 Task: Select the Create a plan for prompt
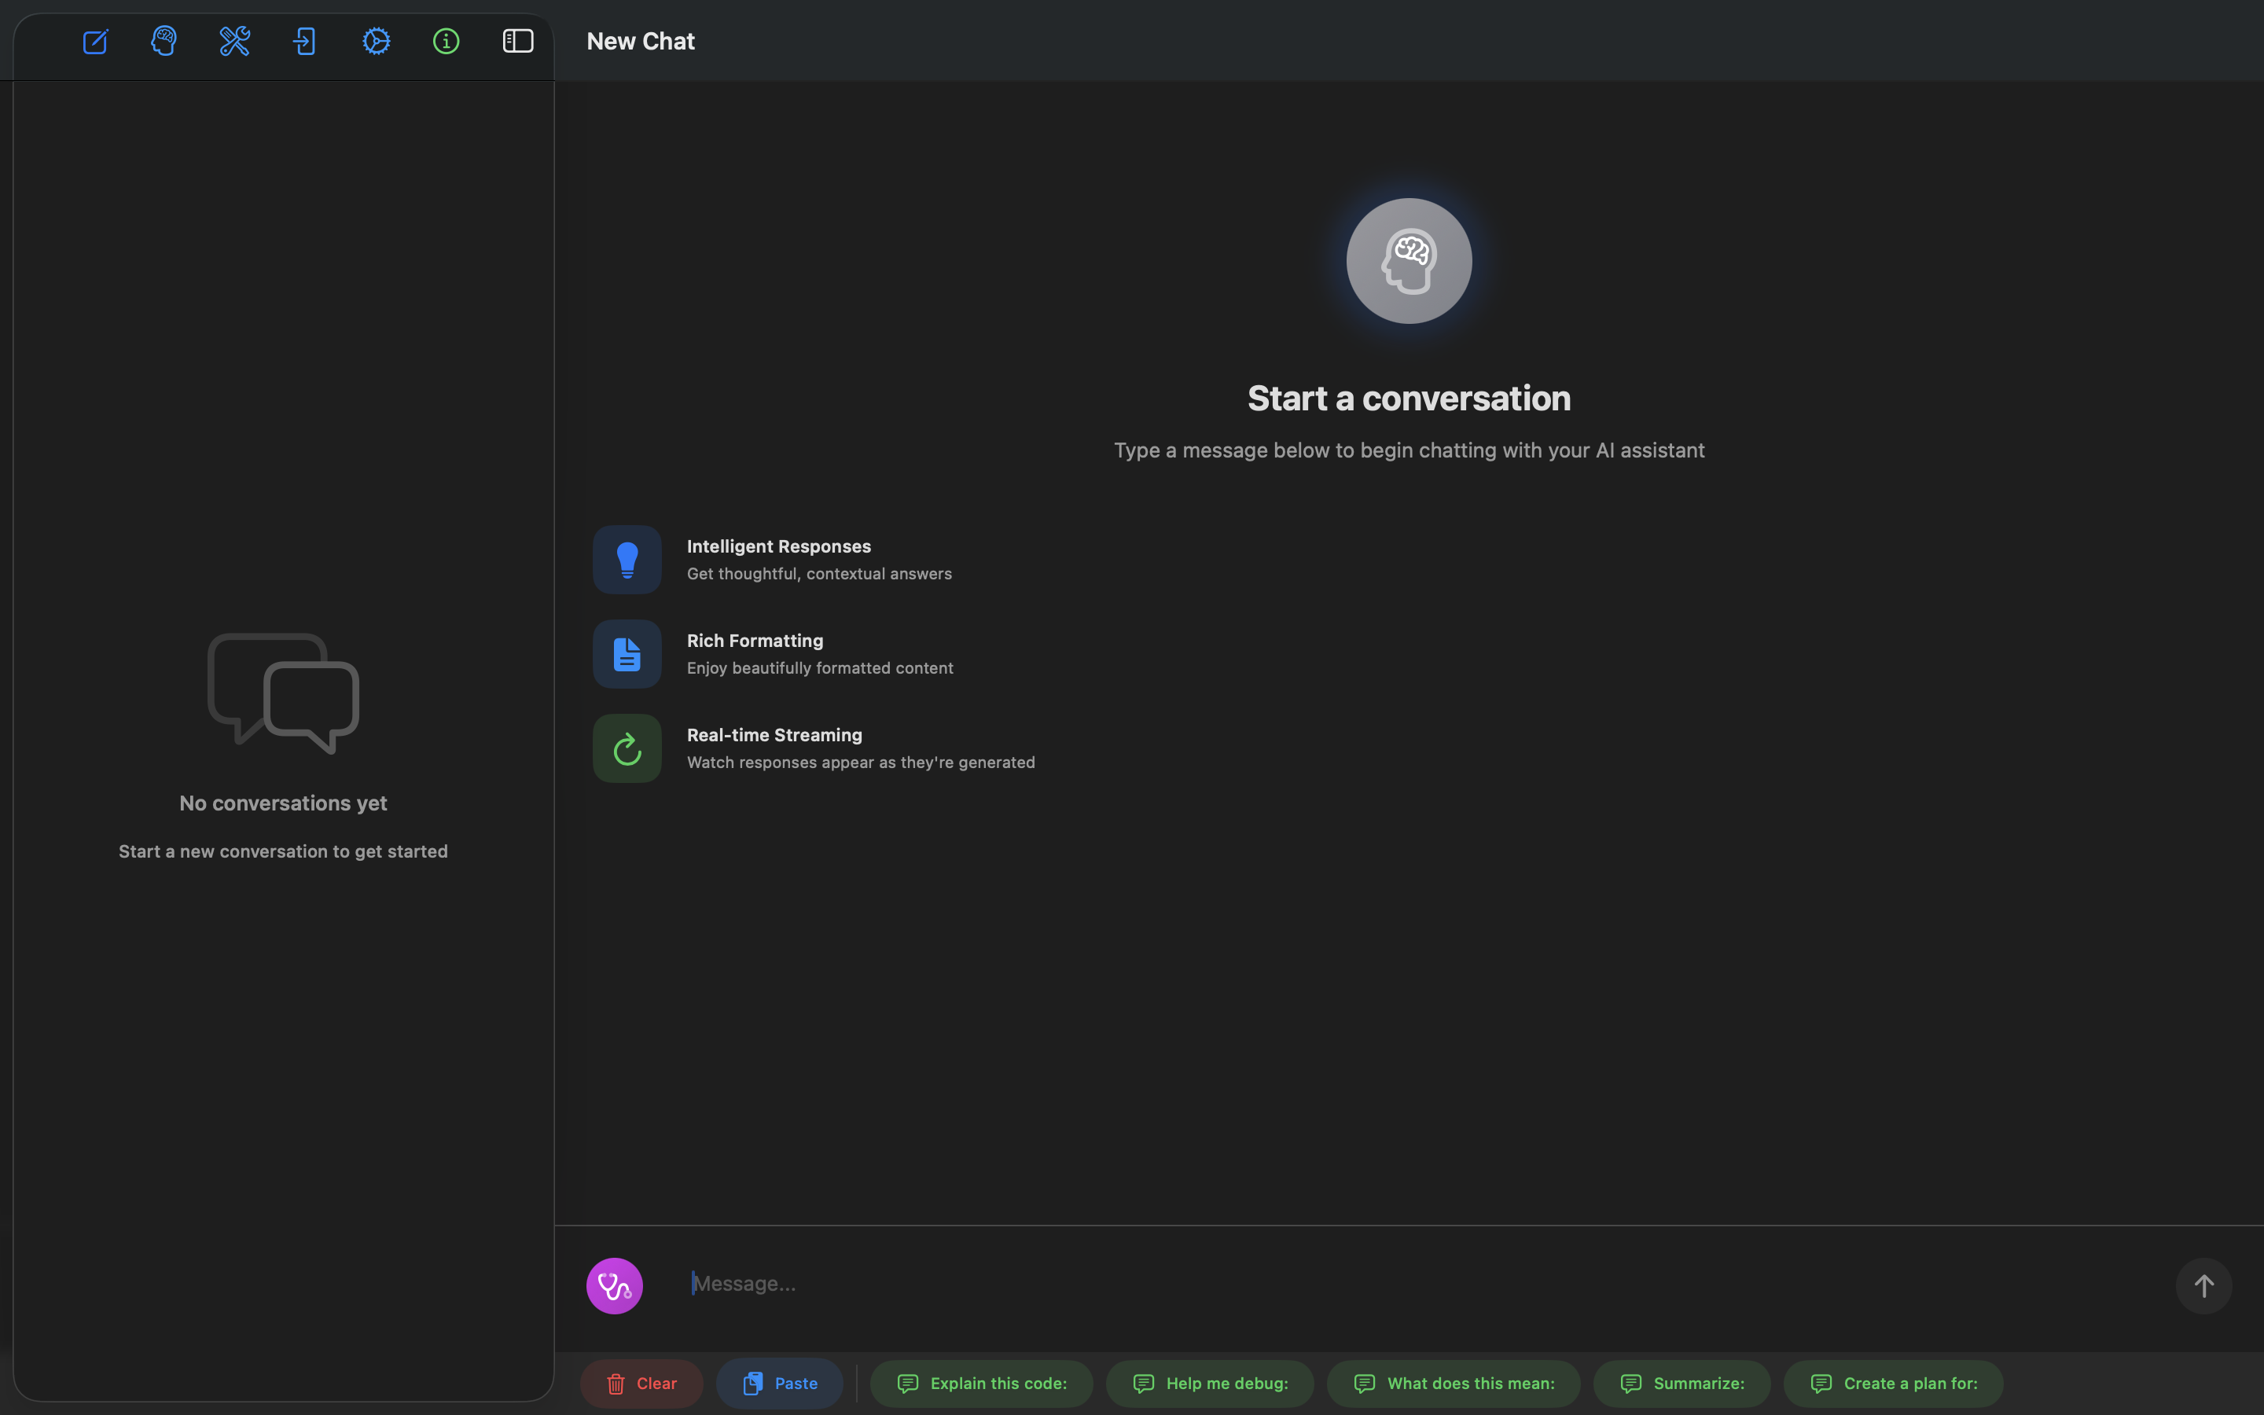tap(1893, 1384)
